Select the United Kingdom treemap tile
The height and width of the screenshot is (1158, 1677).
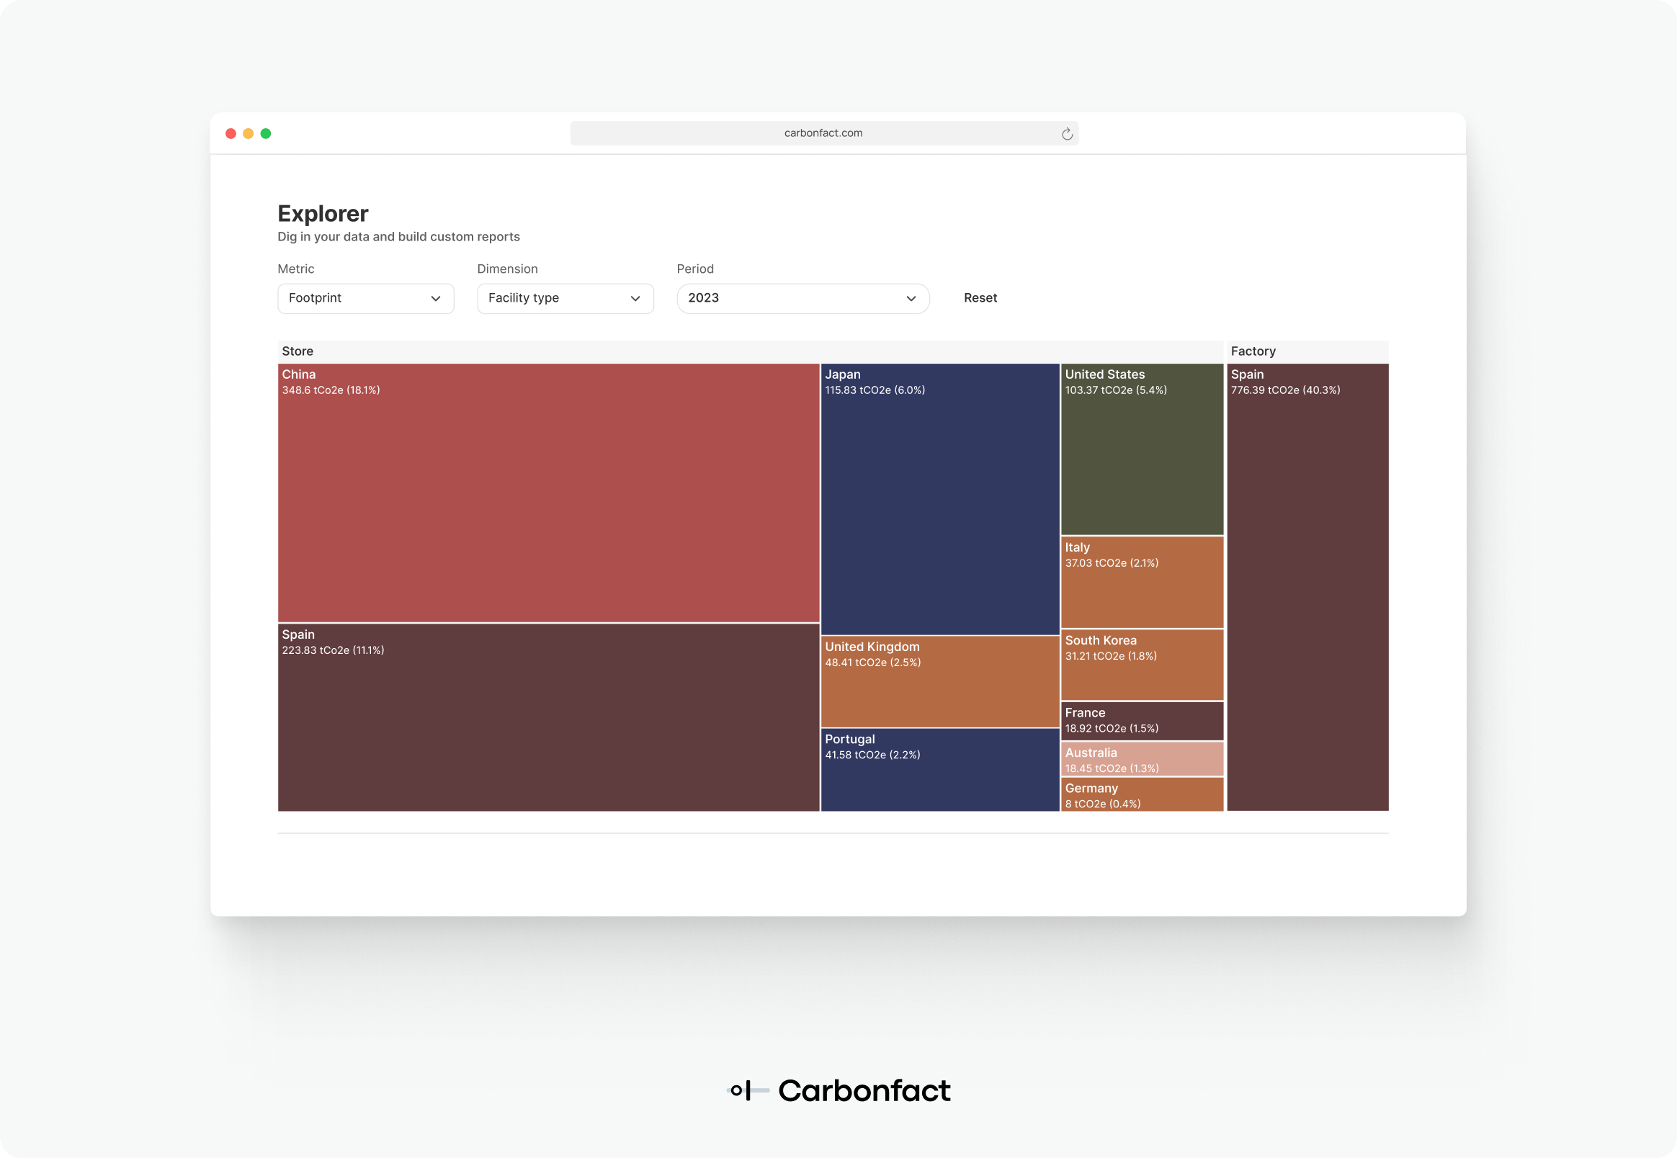(940, 681)
